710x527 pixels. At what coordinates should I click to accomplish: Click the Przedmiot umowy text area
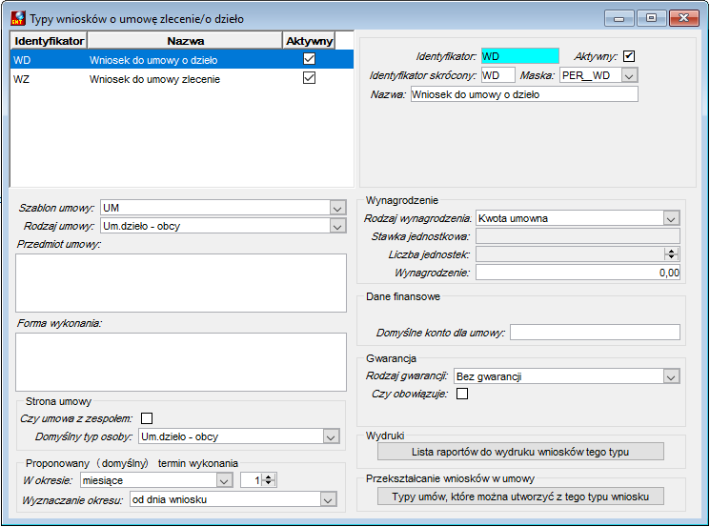click(181, 283)
